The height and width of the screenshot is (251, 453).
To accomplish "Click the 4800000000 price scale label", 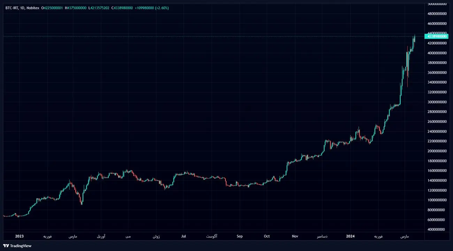I will [437, 14].
